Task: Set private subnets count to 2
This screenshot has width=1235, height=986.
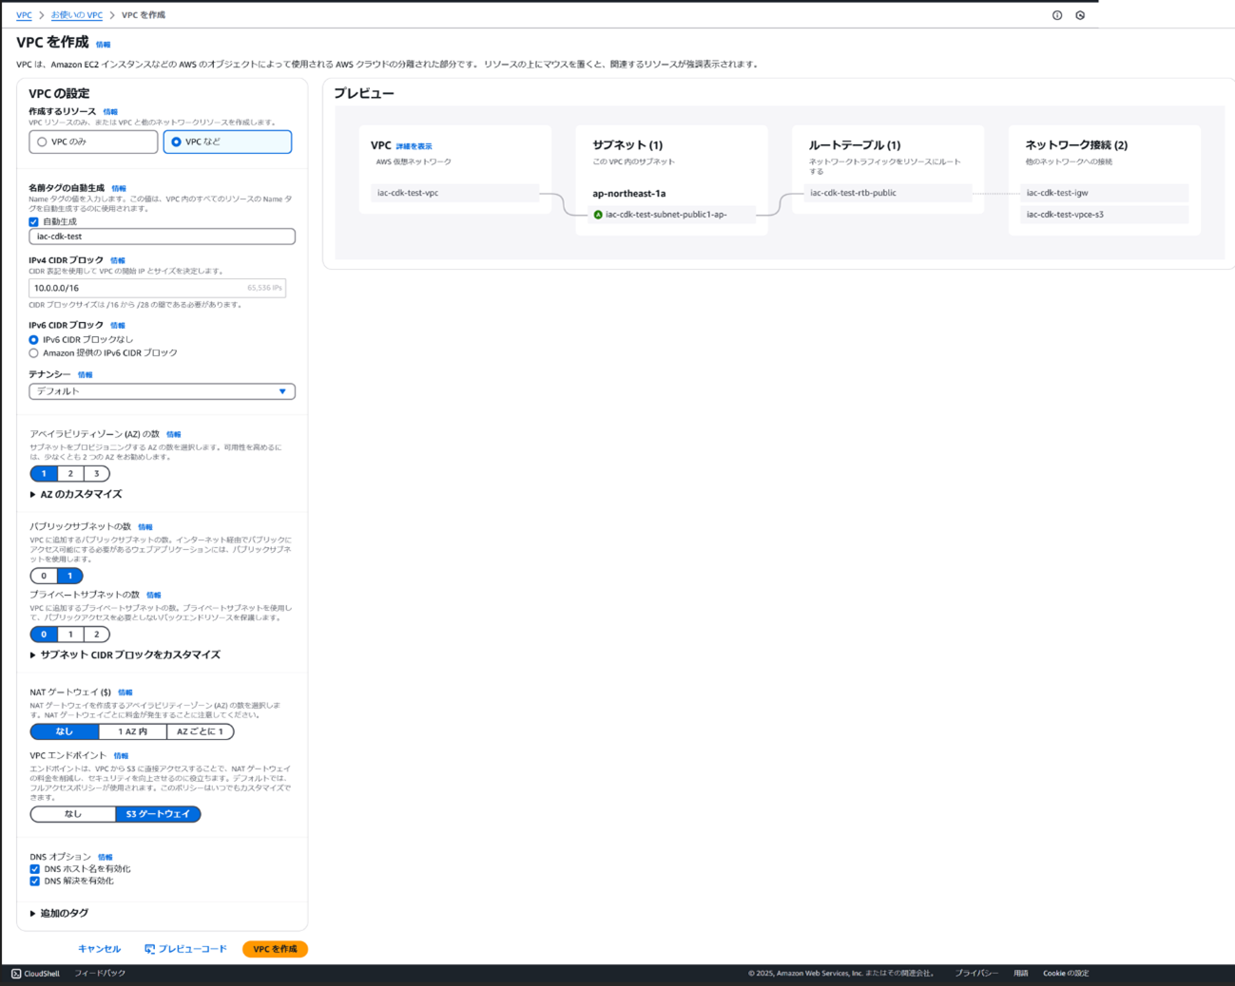Action: click(96, 635)
